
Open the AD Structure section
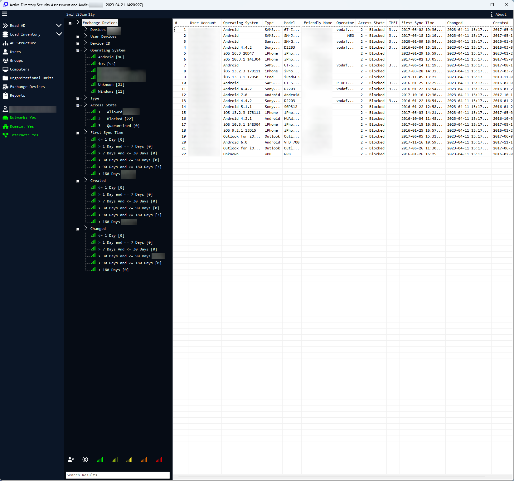pyautogui.click(x=23, y=43)
